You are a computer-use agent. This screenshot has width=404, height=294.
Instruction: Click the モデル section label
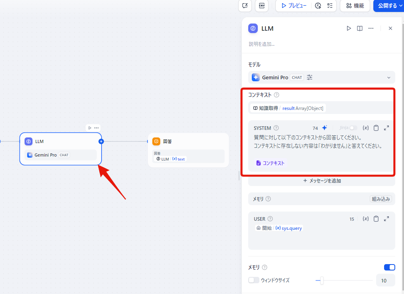[x=254, y=65]
